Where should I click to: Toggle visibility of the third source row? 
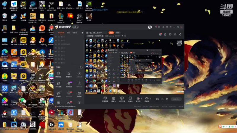point(56,44)
